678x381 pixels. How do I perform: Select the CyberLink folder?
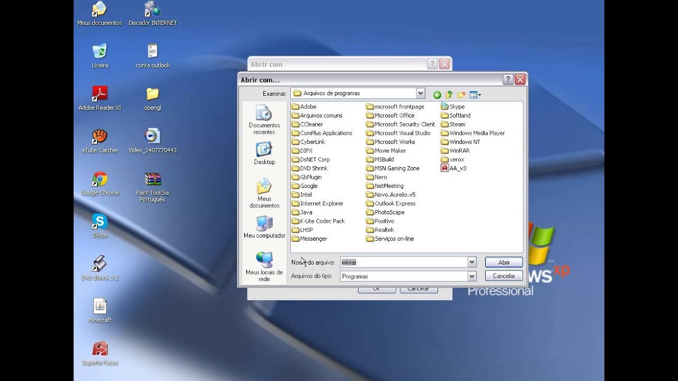[308, 142]
